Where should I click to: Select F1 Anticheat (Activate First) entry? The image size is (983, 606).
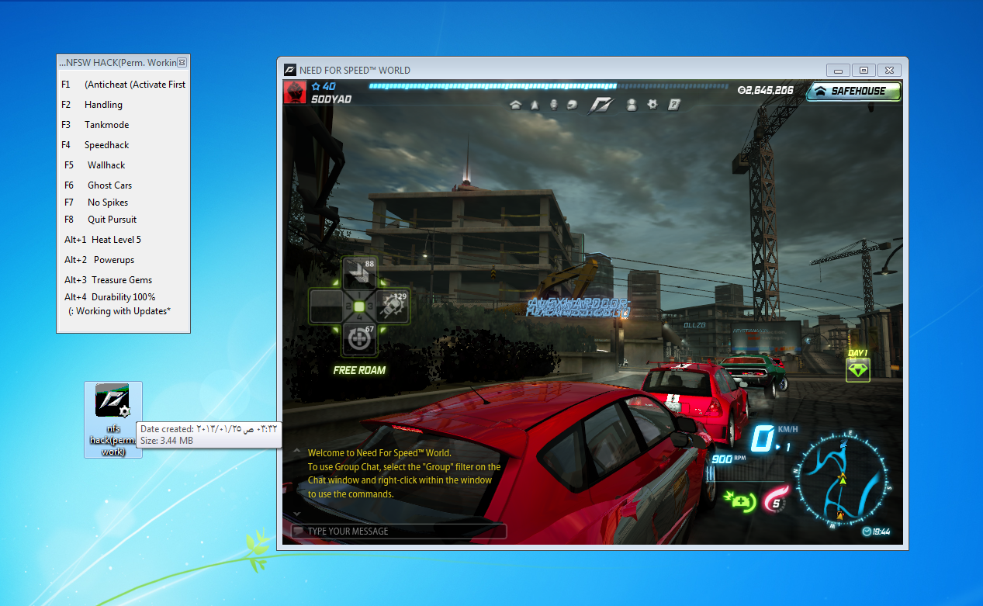(123, 85)
